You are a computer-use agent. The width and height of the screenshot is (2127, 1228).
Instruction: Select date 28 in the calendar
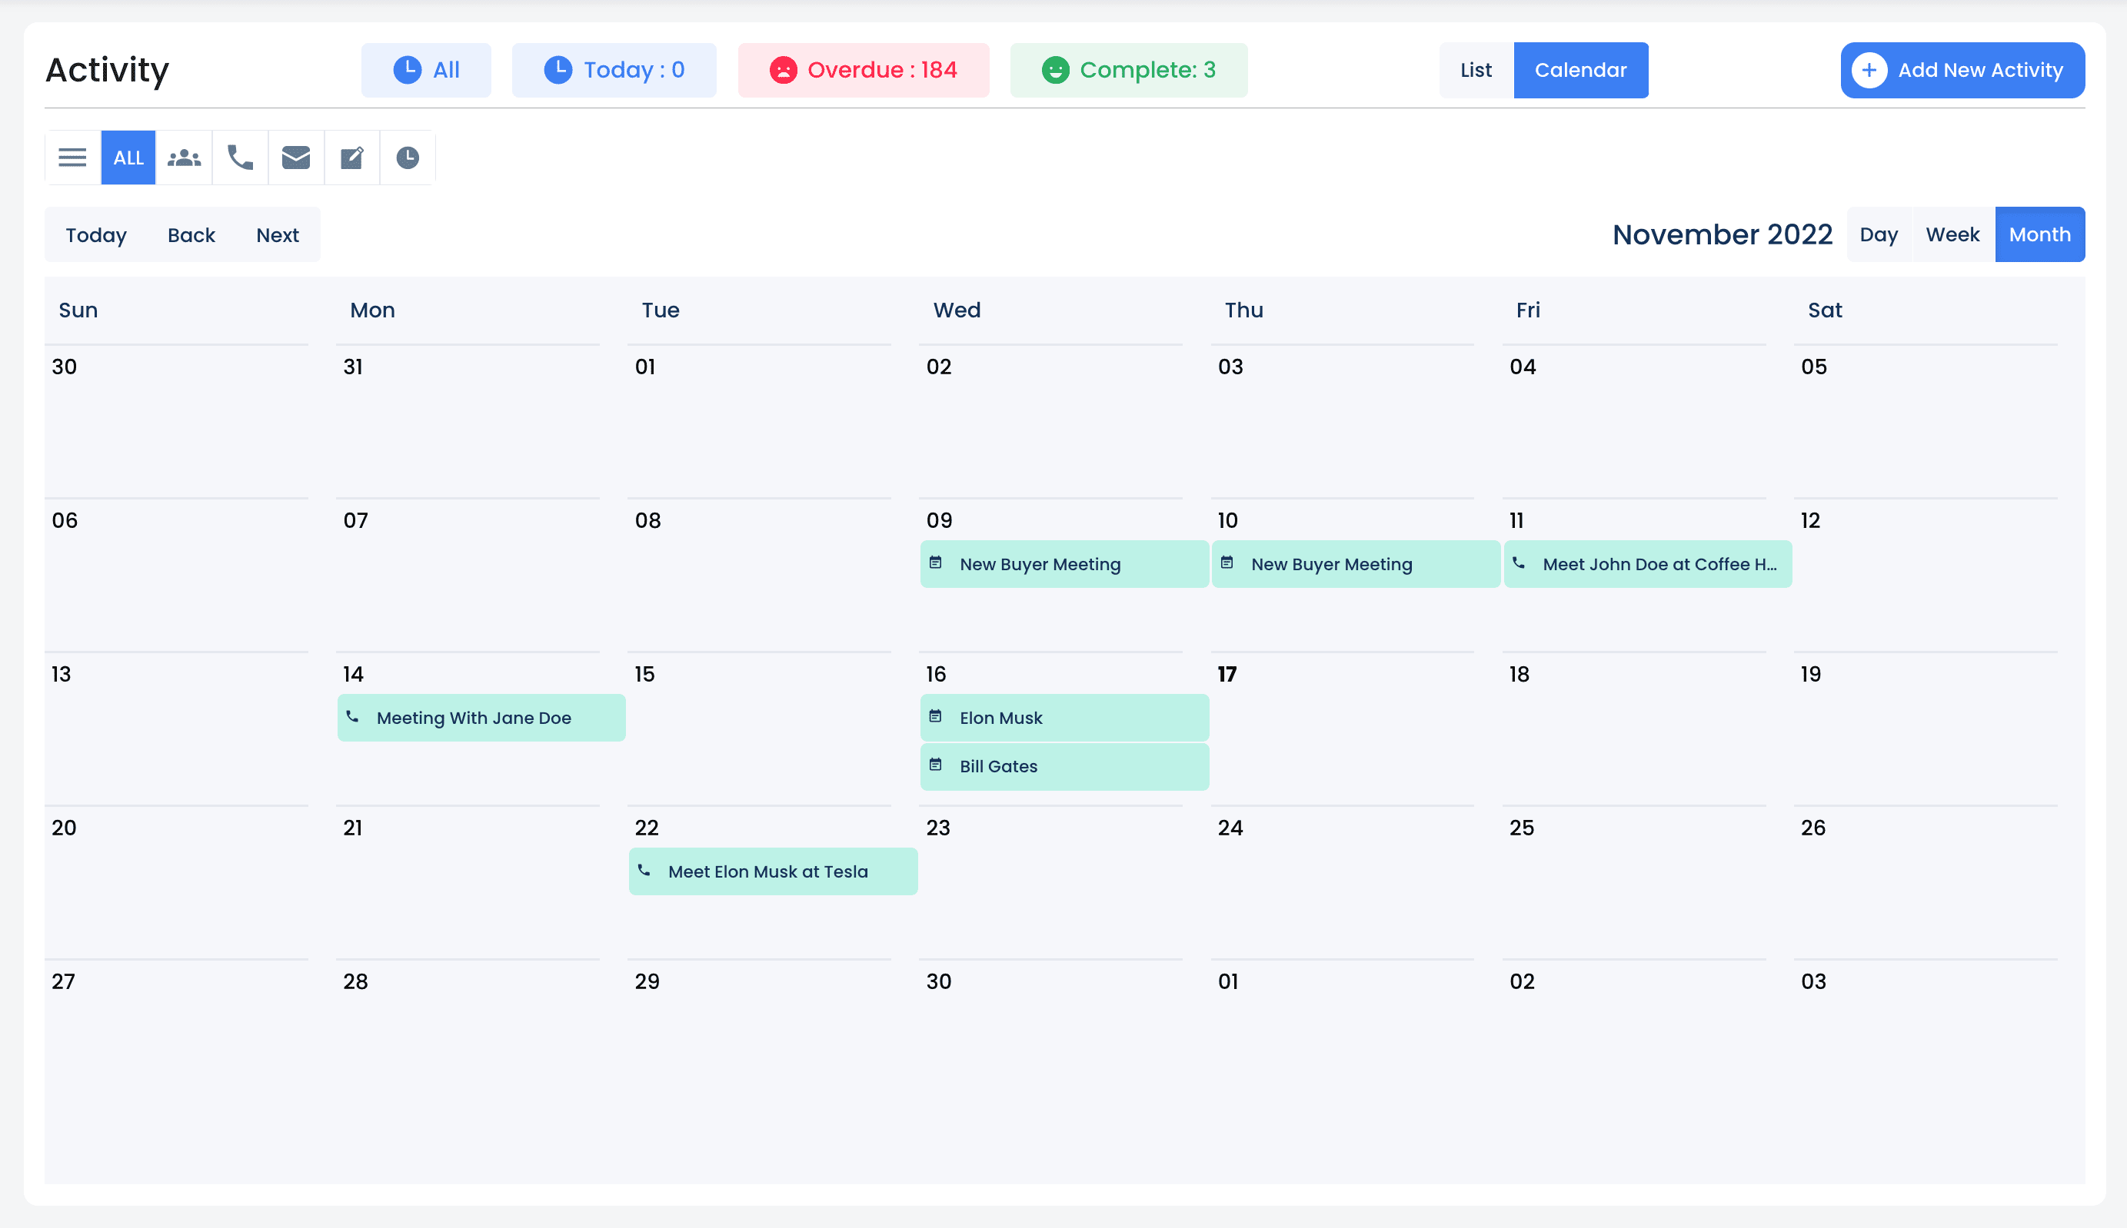click(x=355, y=981)
